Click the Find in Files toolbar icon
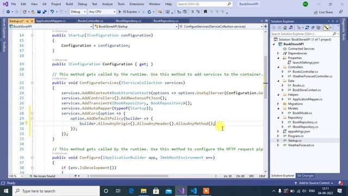Viewport: 348px width, 196px height. pyautogui.click(x=159, y=12)
